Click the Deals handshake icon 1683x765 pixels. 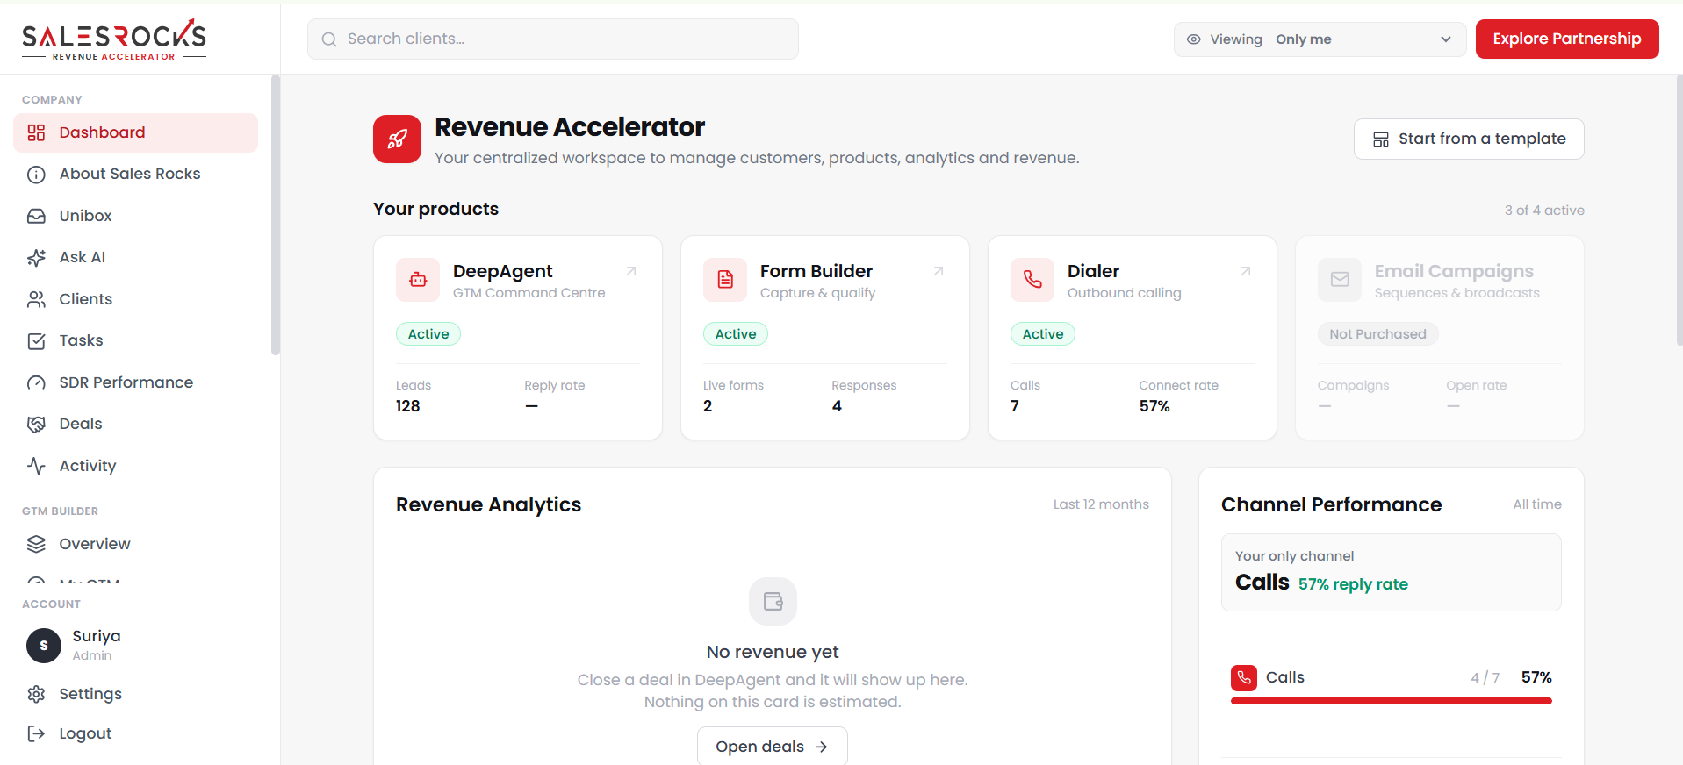click(36, 425)
